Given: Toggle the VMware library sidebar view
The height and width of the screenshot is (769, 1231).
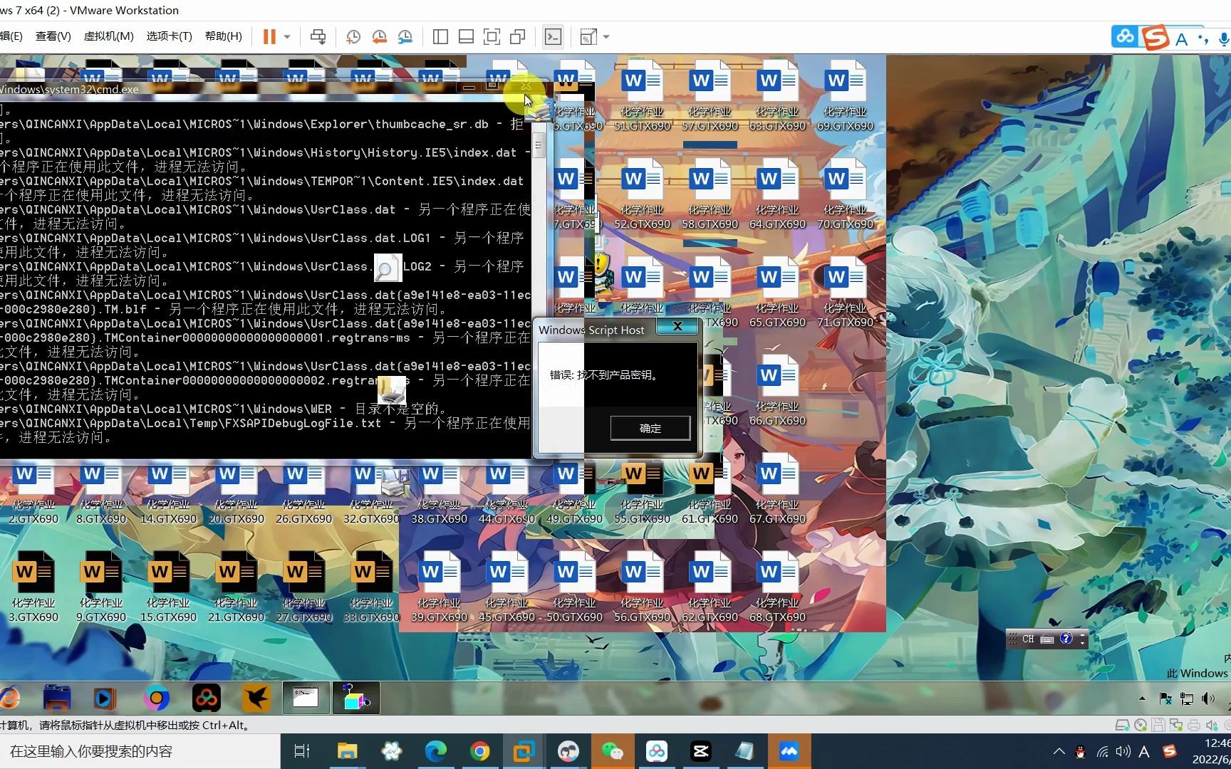Looking at the screenshot, I should pyautogui.click(x=440, y=37).
